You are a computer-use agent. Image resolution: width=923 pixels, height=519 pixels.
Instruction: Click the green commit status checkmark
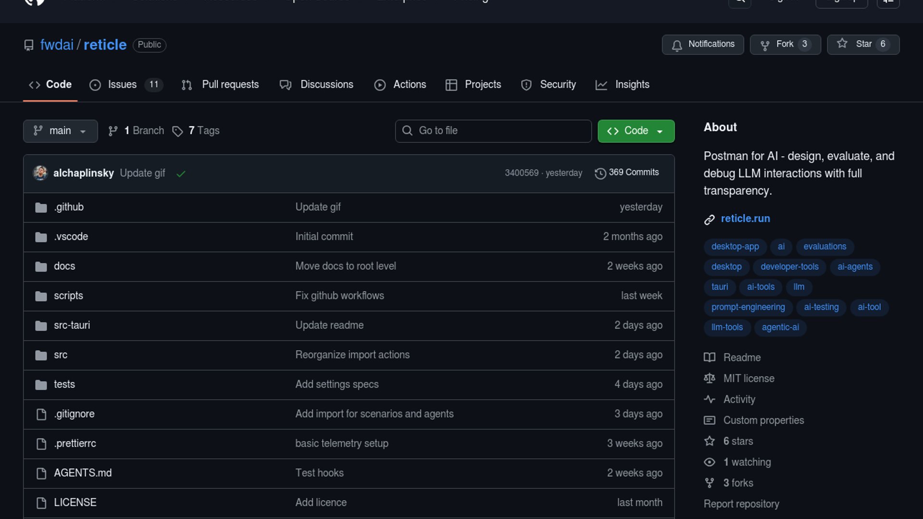pos(181,173)
